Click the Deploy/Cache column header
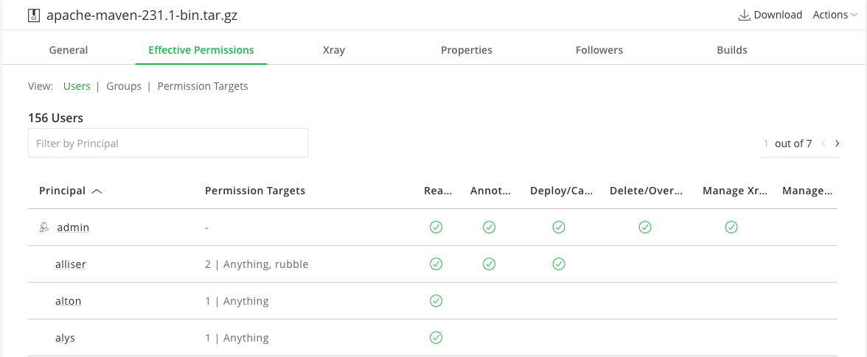Viewport: 867px width, 357px height. pos(561,191)
